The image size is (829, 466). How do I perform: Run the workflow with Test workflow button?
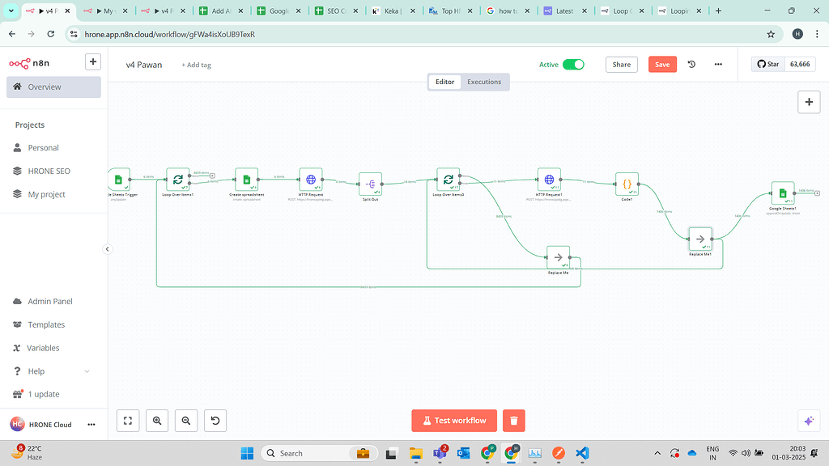(454, 420)
